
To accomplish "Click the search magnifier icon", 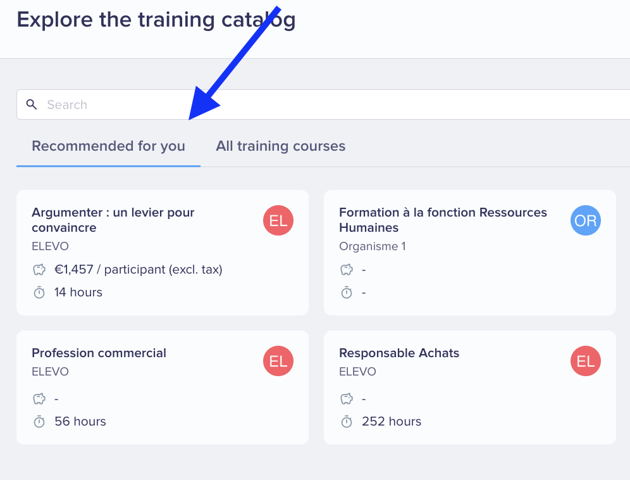I will tap(32, 104).
